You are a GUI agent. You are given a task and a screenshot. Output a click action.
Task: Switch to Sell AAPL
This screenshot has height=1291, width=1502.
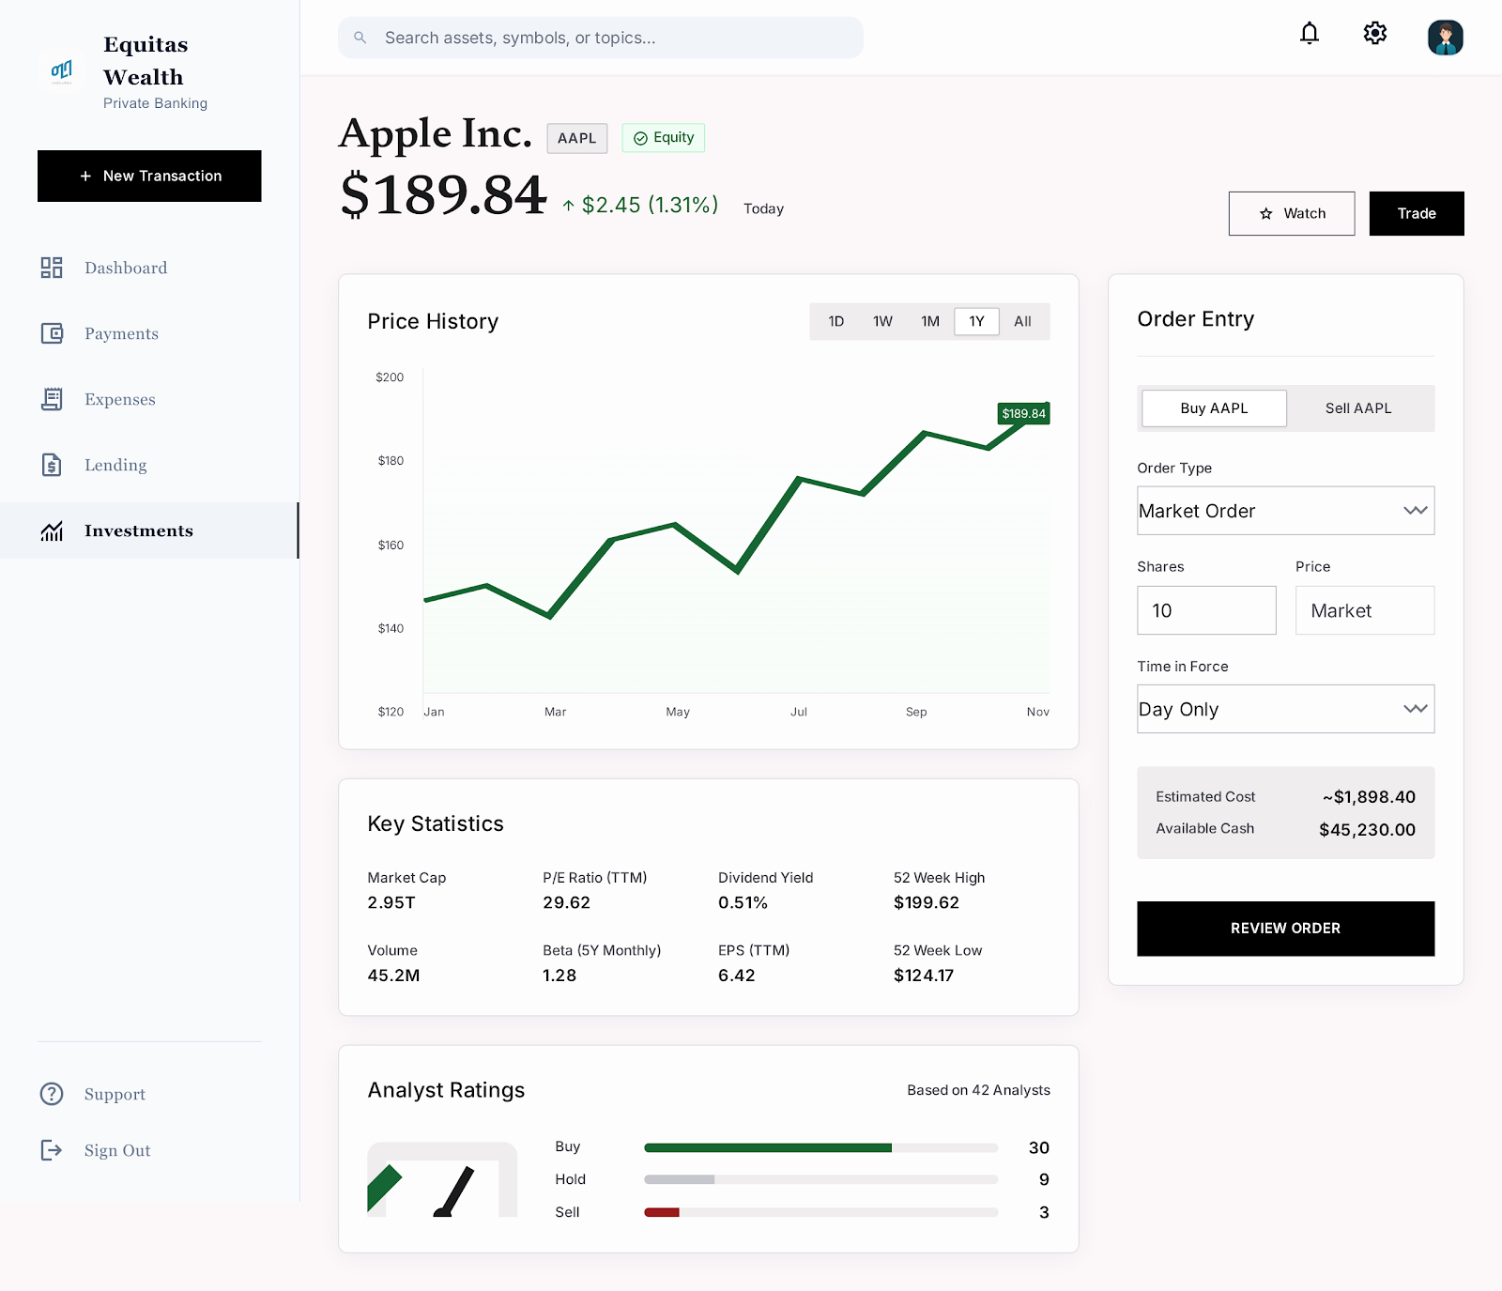[x=1357, y=408]
